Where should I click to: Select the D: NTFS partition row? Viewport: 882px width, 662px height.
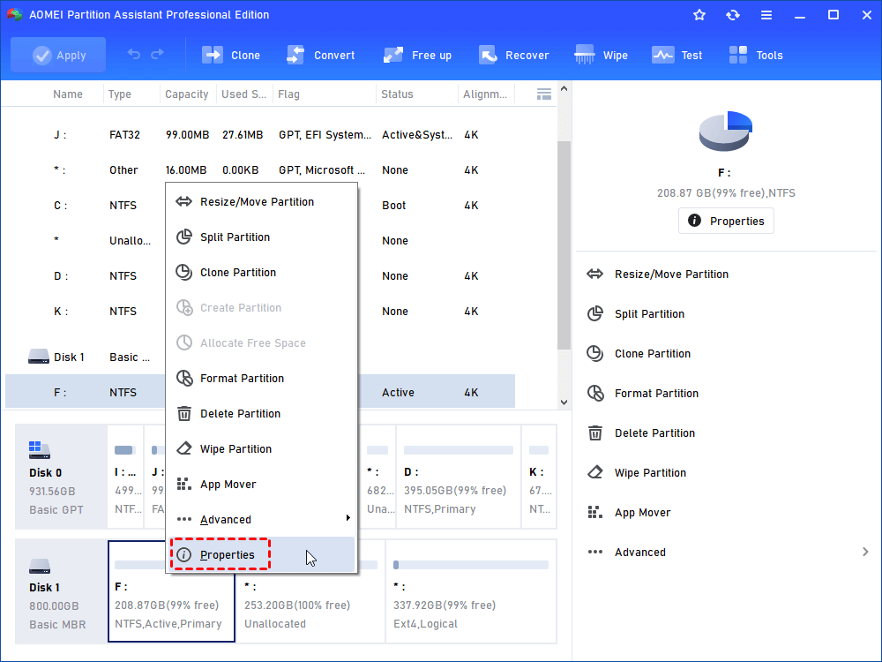[x=260, y=275]
